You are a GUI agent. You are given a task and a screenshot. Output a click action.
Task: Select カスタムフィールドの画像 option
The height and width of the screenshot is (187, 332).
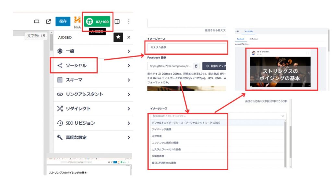(x=217, y=149)
